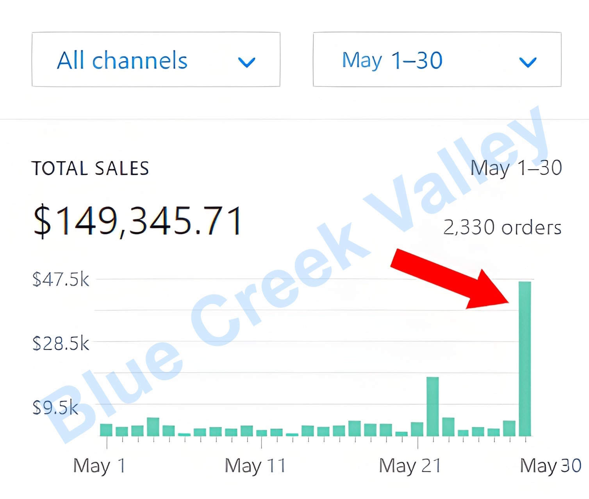
Task: Click the 2,330 orders text
Action: 502,228
